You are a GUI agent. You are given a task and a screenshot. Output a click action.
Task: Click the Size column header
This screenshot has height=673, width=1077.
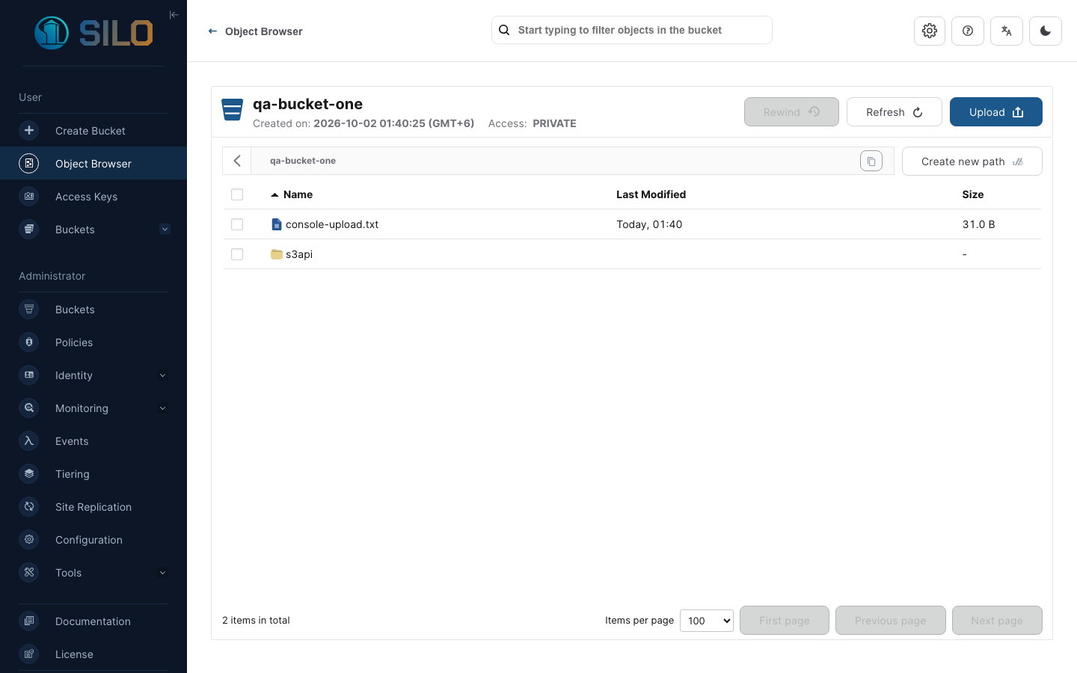click(x=973, y=194)
